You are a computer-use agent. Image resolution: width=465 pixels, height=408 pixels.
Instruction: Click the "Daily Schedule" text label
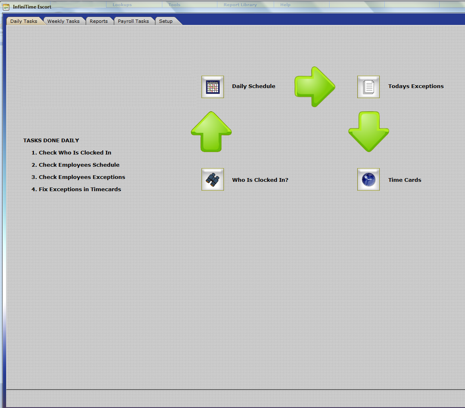tap(254, 86)
